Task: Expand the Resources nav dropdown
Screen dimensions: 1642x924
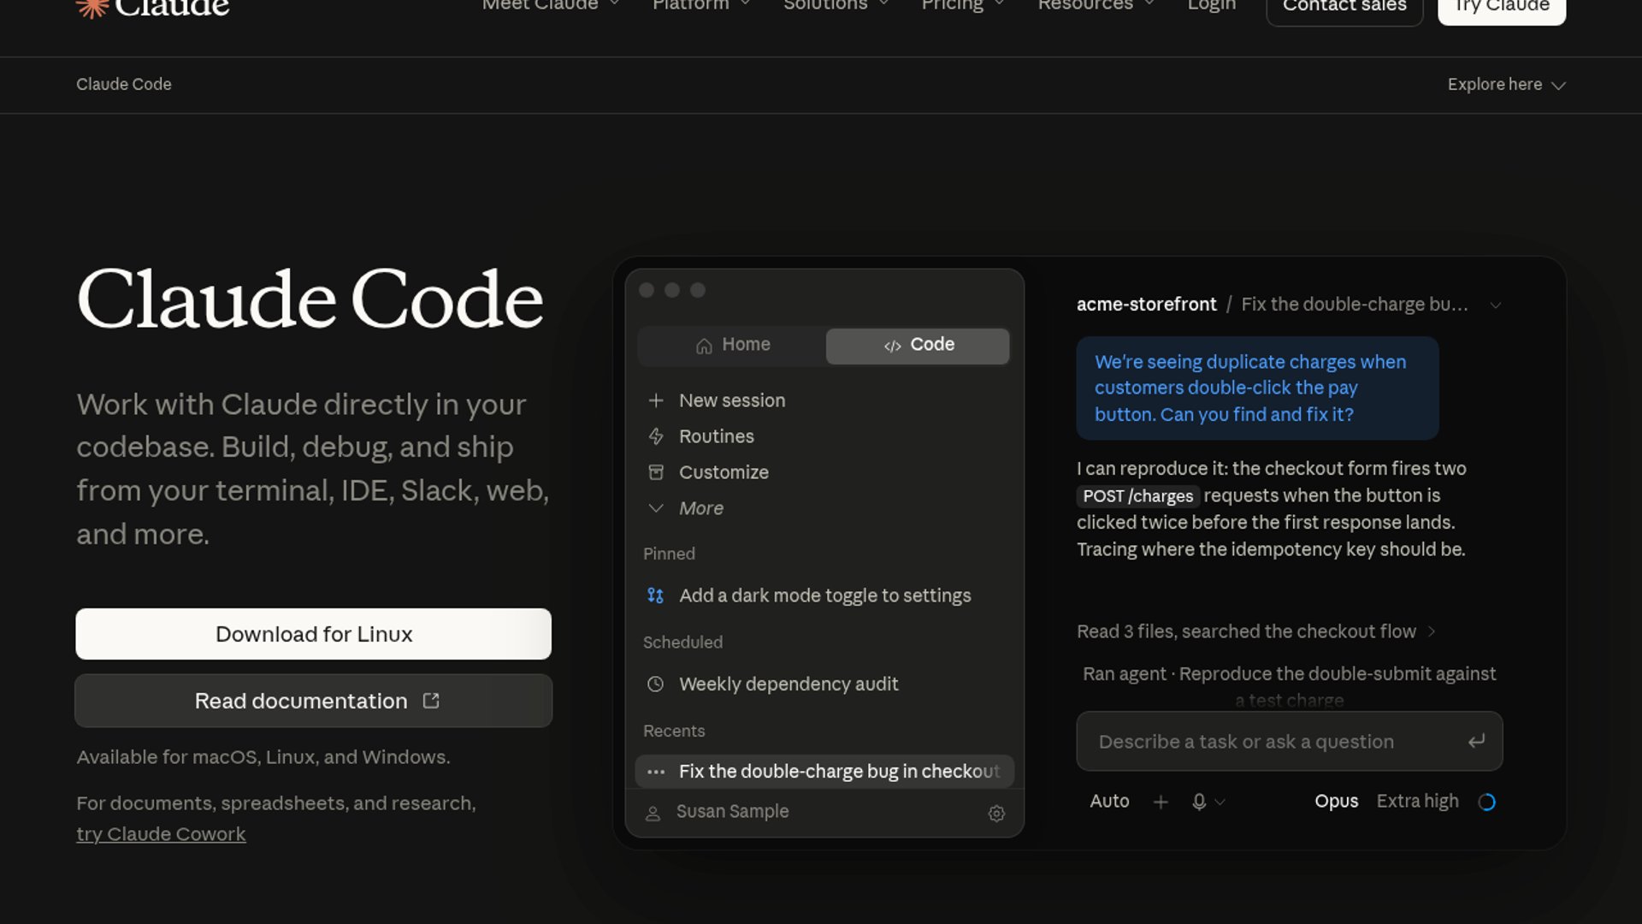Action: point(1096,6)
